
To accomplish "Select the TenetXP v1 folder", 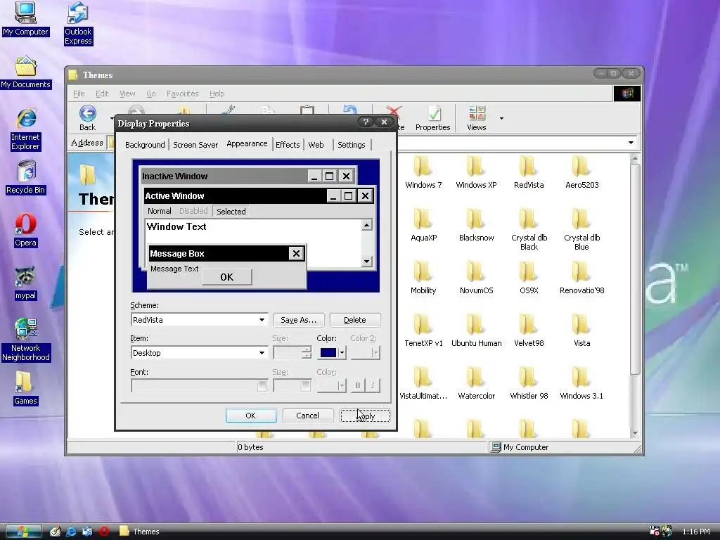I will [423, 330].
